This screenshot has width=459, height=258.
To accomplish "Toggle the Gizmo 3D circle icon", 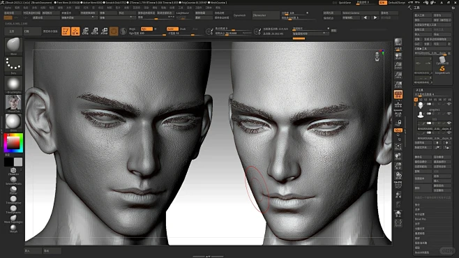I will [114, 31].
